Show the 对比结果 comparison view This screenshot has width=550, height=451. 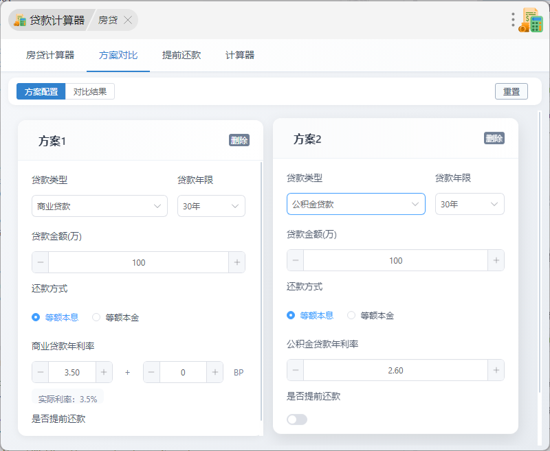[x=90, y=91]
